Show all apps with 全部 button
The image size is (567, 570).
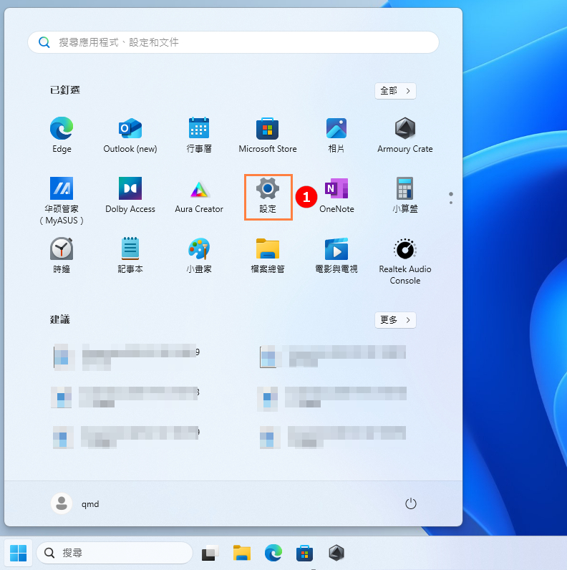[x=395, y=90]
